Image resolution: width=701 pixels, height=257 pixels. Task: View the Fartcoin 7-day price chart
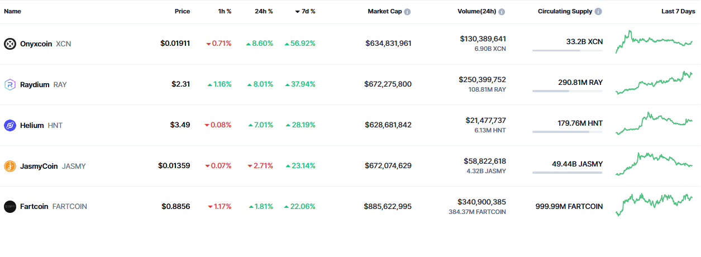(654, 205)
